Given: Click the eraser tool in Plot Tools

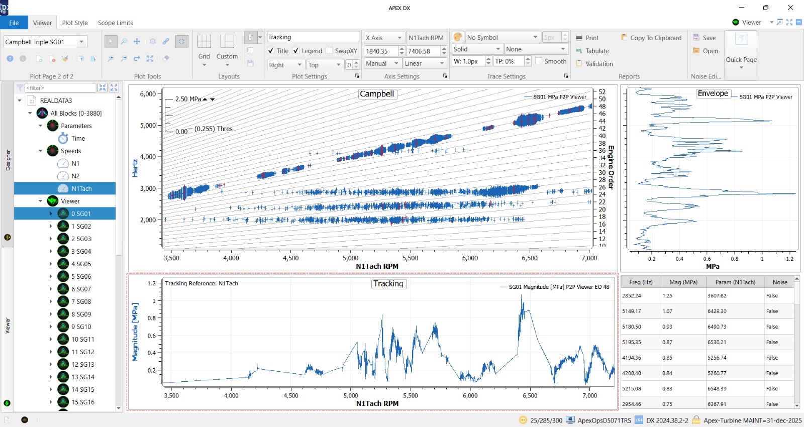Looking at the screenshot, I should [166, 59].
